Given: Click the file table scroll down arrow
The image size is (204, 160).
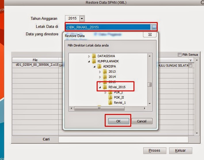Looking at the screenshot, I should 197,133.
